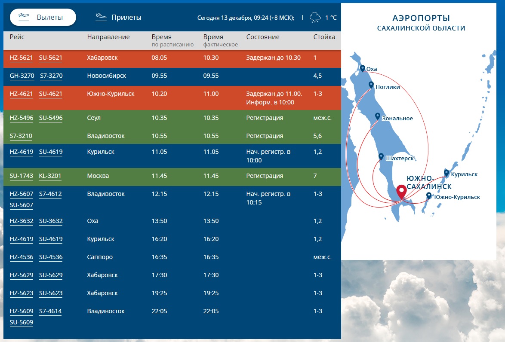
Task: Open flight HZ-5621 to Хабаровск
Action: tap(21, 58)
